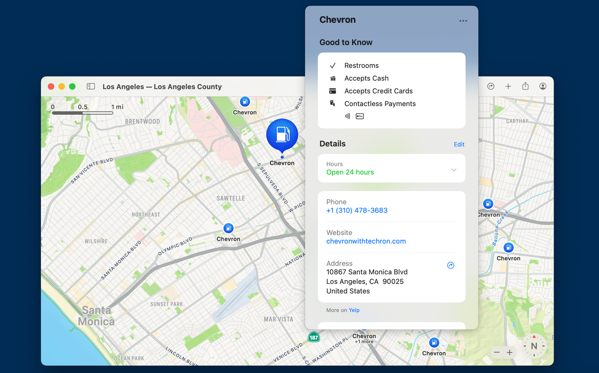Zoom in using the plus map control
The width and height of the screenshot is (599, 373).
pyautogui.click(x=510, y=352)
